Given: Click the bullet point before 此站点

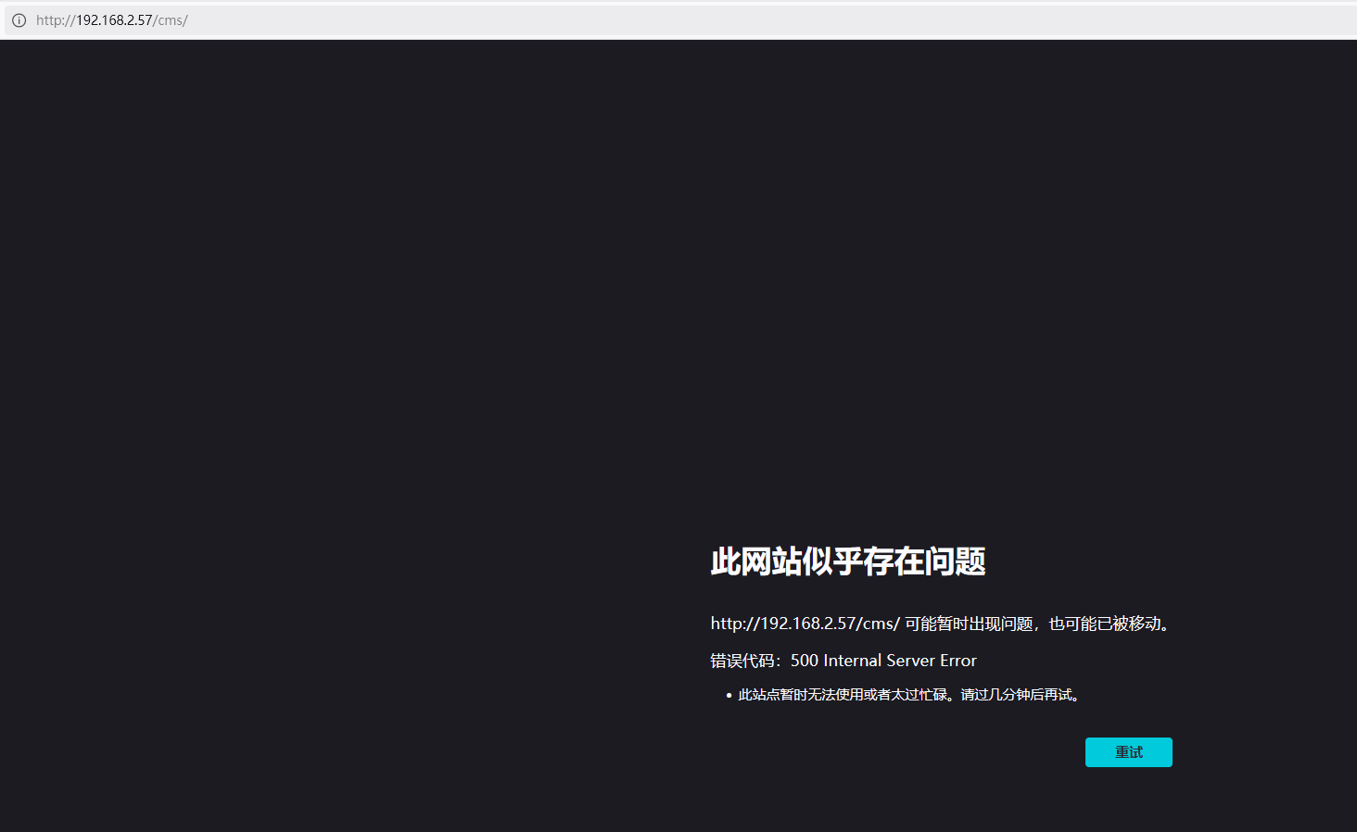Looking at the screenshot, I should [729, 695].
